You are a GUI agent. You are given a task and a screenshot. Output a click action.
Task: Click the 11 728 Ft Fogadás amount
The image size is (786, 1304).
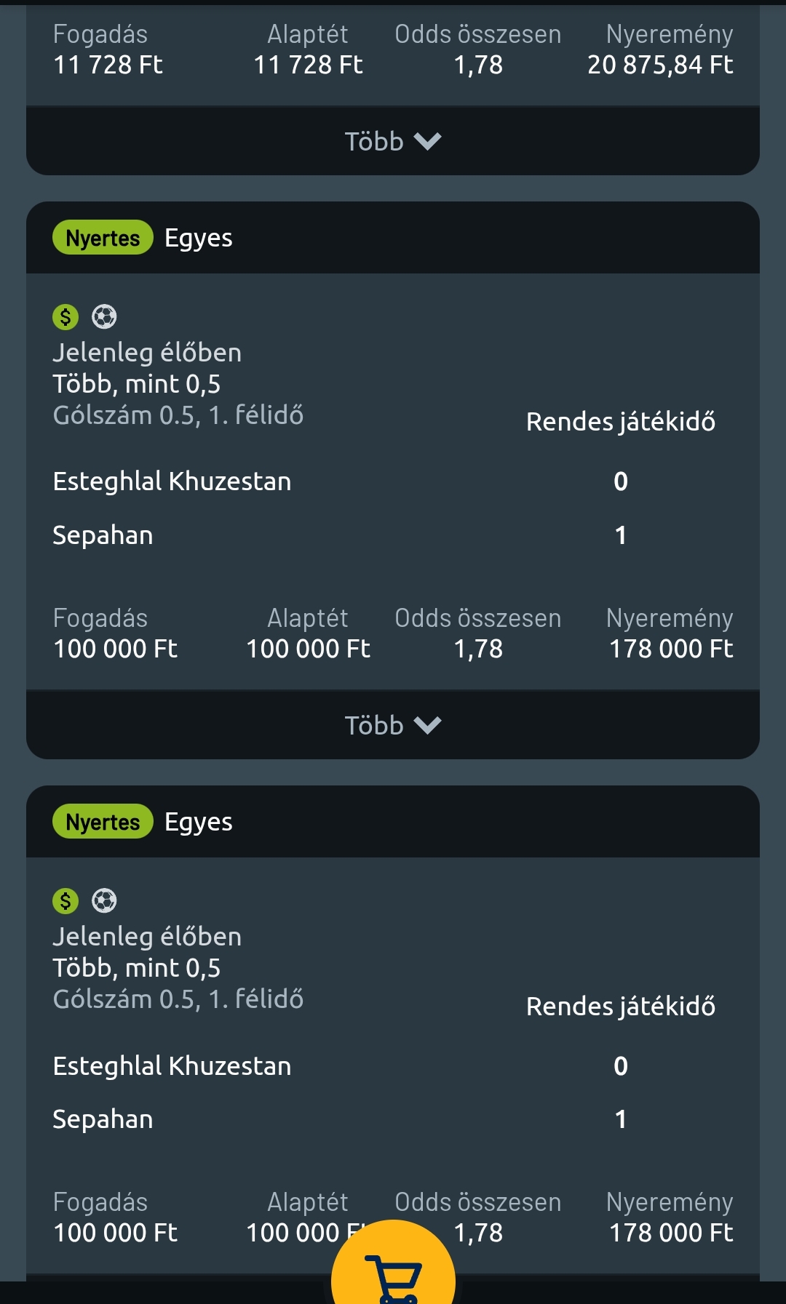click(108, 65)
